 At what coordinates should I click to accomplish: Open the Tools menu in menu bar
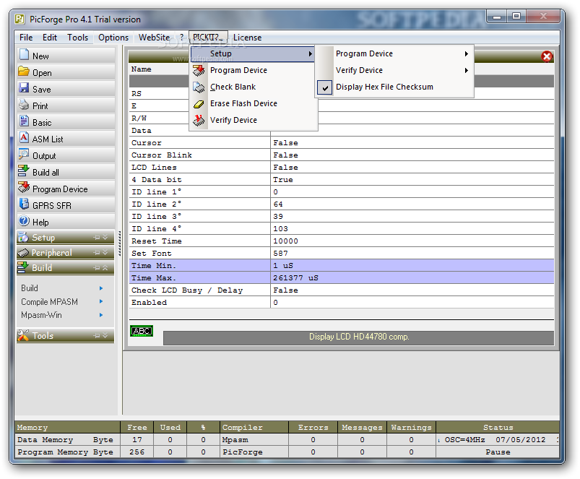point(78,38)
